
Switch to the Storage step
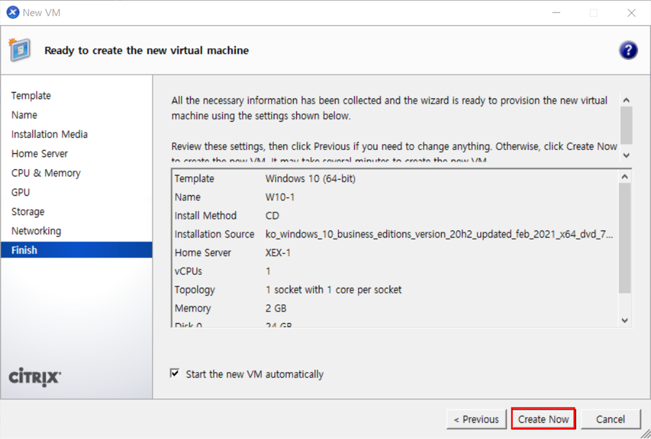click(28, 211)
